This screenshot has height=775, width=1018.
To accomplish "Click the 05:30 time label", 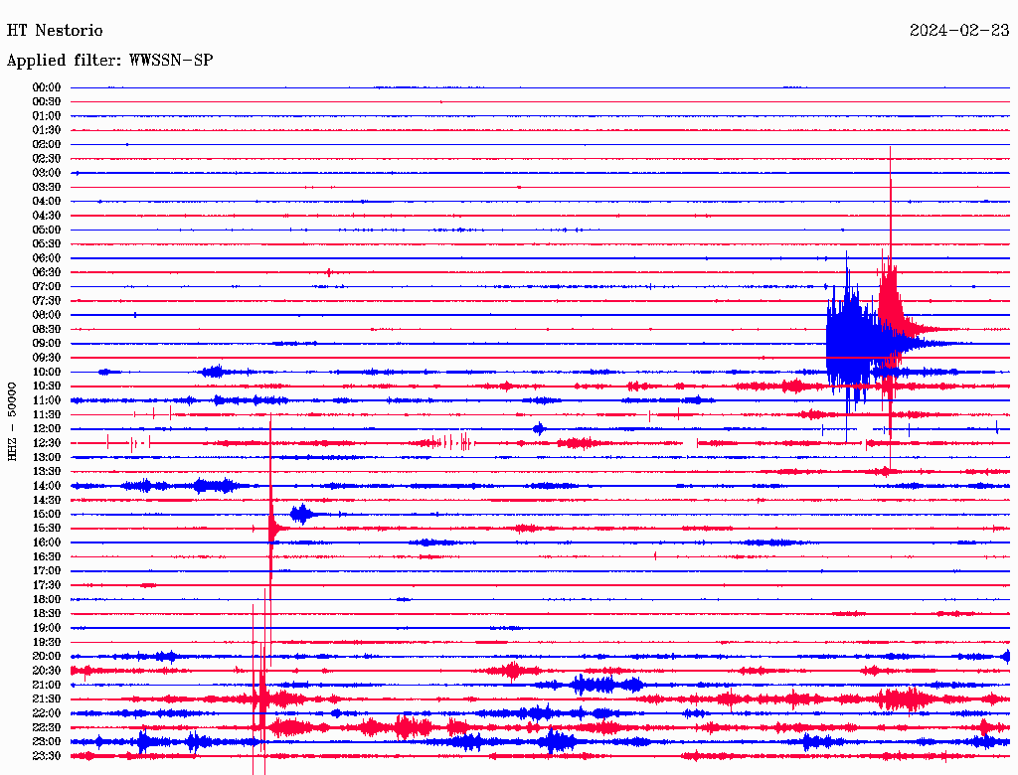I will tap(47, 244).
